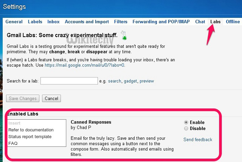Open the Inbox settings tab

(53, 22)
